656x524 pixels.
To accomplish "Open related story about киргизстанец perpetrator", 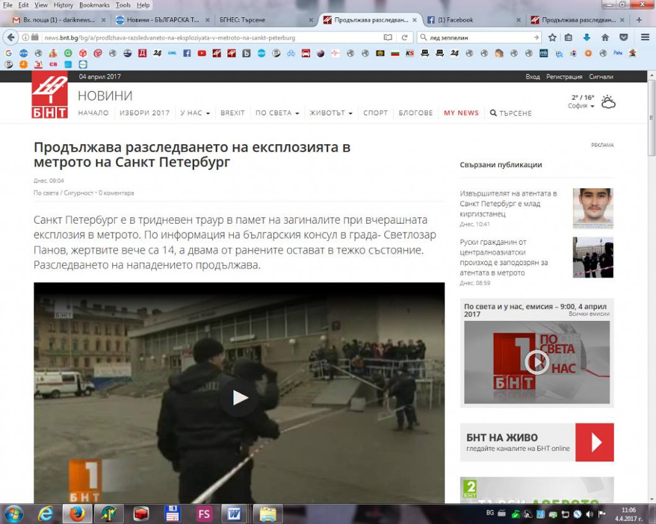I will 508,204.
